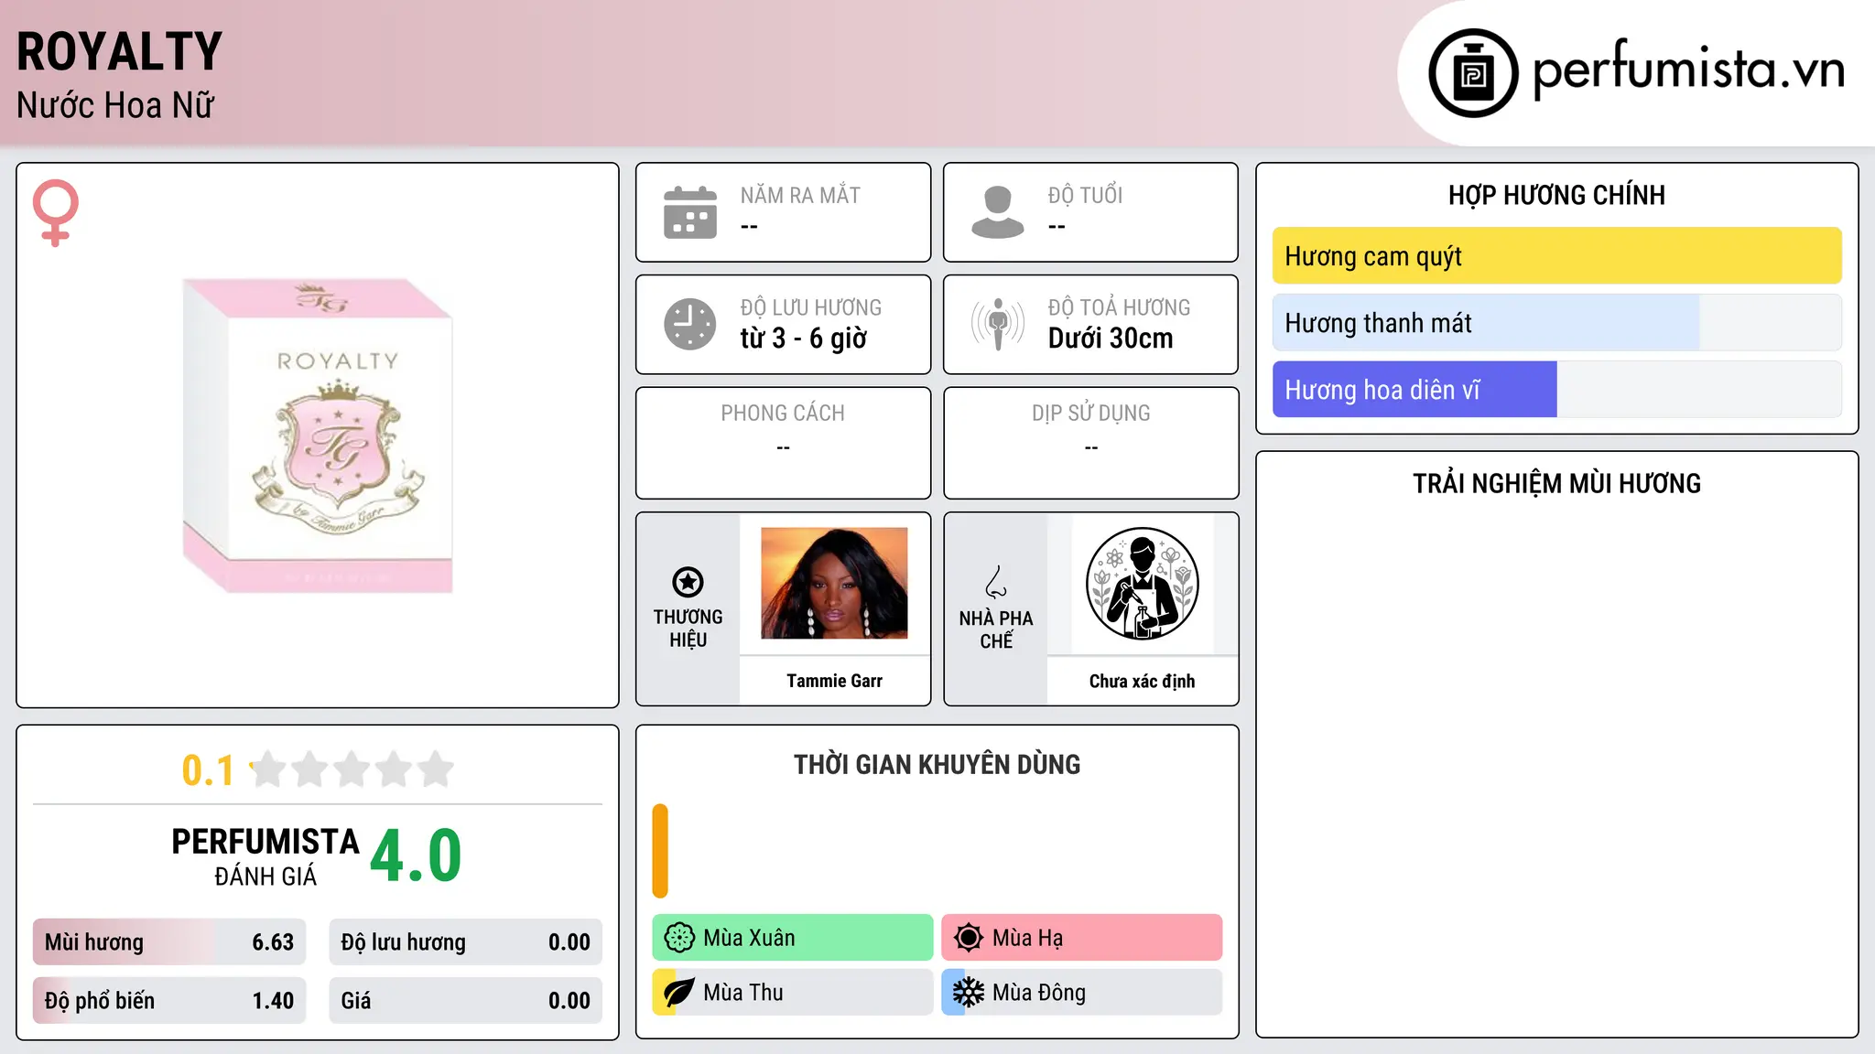Click the Độ phổ biến 1.40 score bar
The width and height of the screenshot is (1875, 1054).
click(x=169, y=1001)
